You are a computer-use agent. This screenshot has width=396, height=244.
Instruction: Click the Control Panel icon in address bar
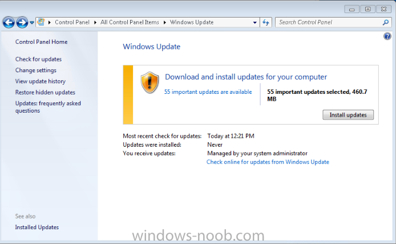[x=41, y=22]
